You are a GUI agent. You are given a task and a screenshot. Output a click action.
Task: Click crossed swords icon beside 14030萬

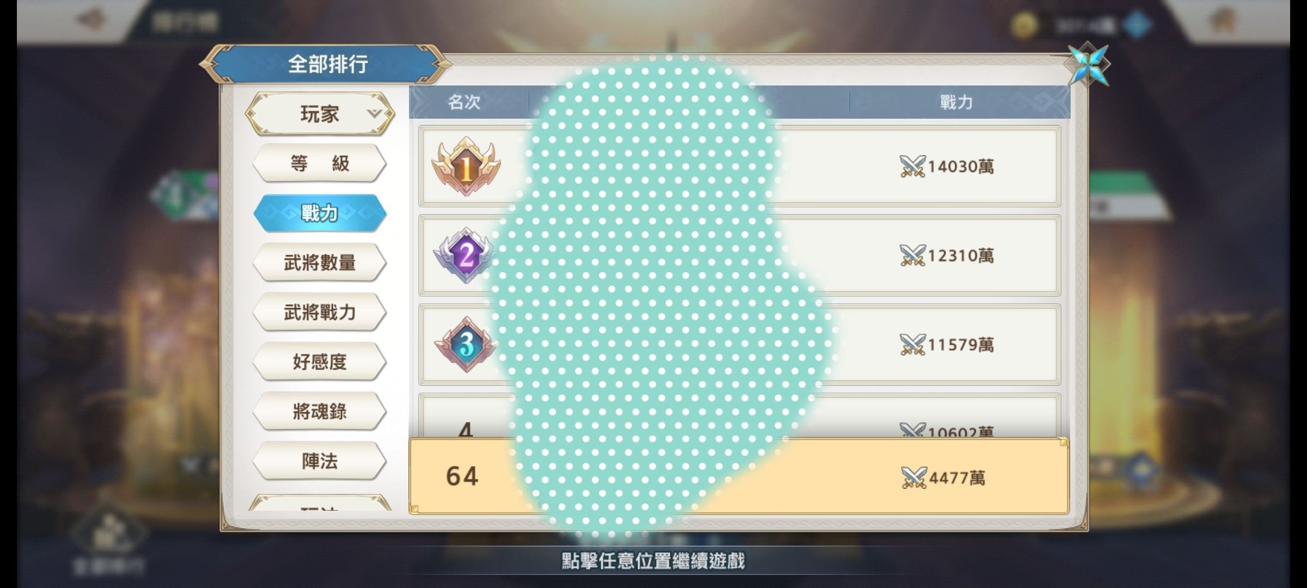(912, 166)
